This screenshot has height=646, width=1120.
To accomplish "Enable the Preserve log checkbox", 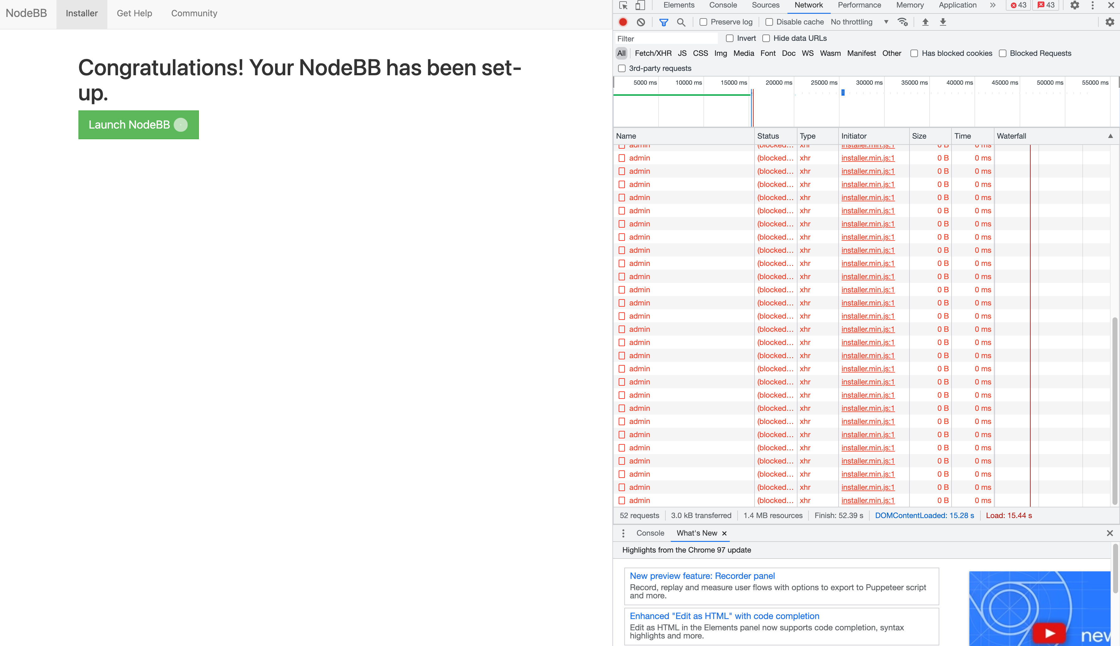I will click(703, 22).
